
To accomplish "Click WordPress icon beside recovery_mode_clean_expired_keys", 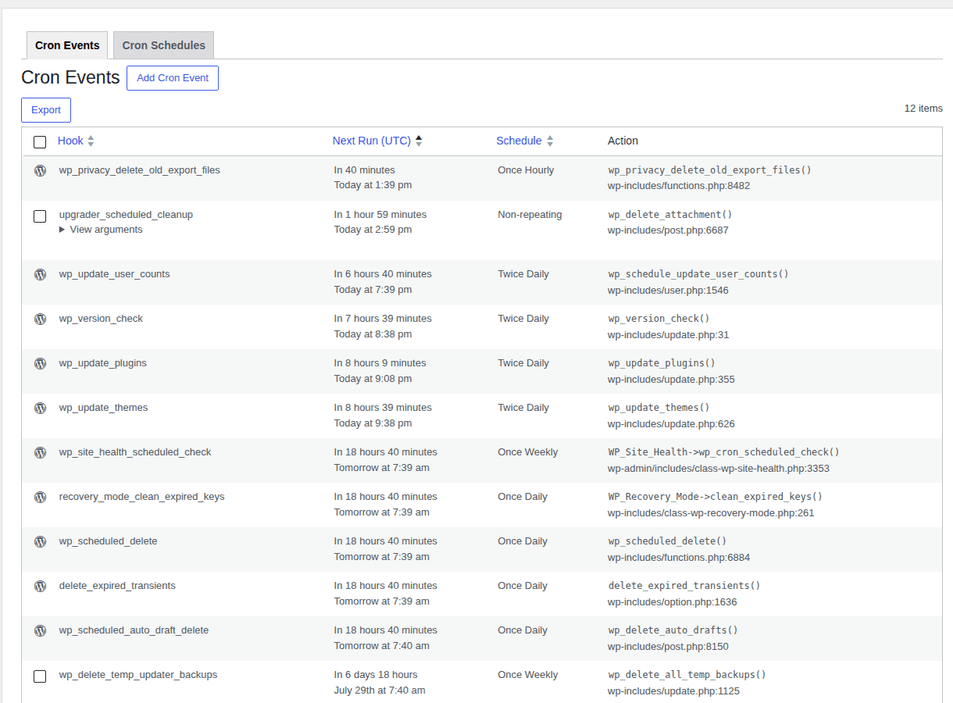I will pyautogui.click(x=40, y=497).
